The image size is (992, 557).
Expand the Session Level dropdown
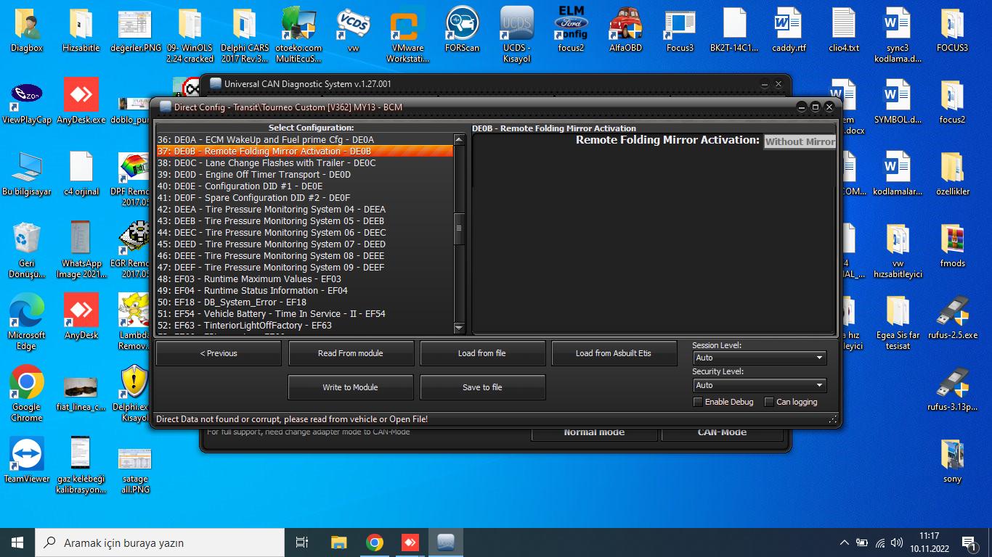click(x=759, y=358)
